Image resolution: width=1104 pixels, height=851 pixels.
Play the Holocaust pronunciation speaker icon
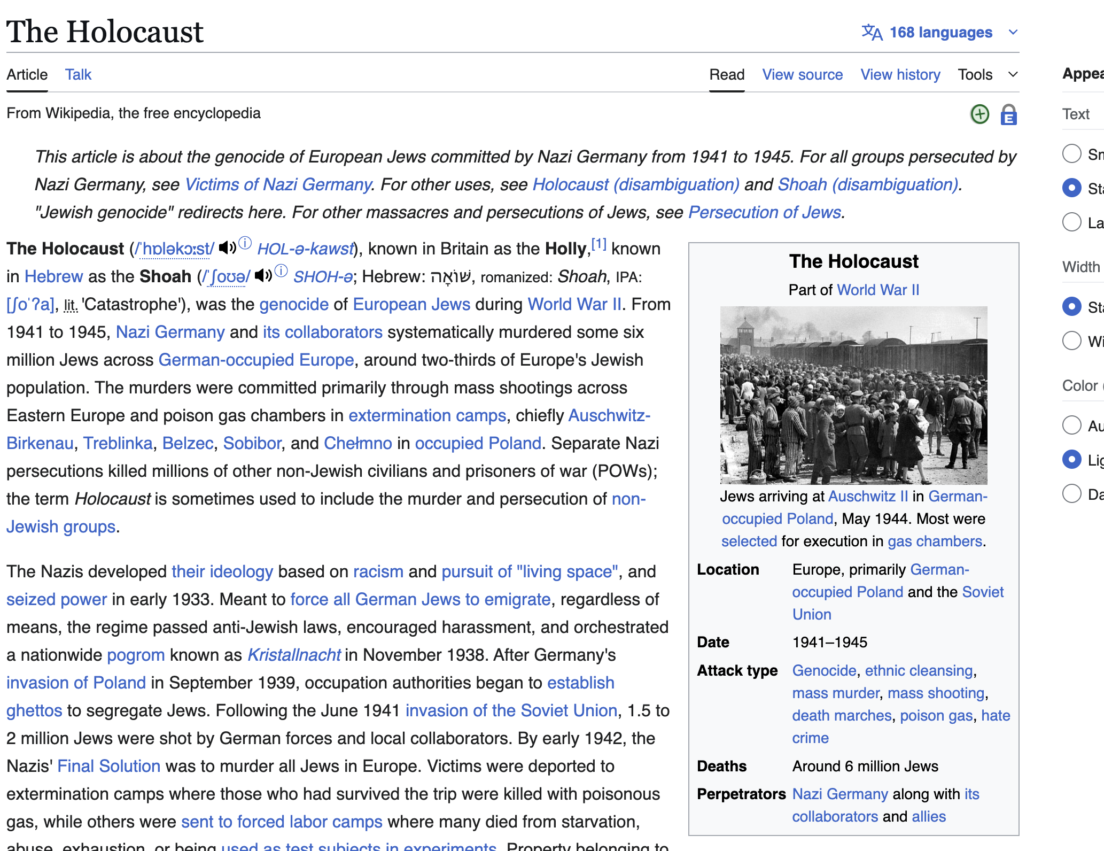(227, 247)
